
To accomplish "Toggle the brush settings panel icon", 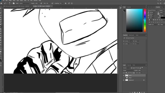I will tap(14, 3).
